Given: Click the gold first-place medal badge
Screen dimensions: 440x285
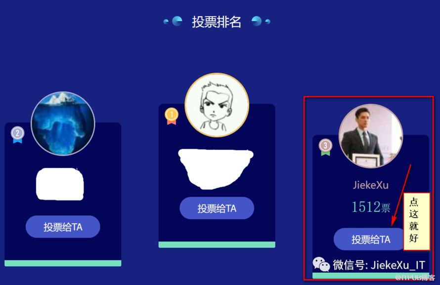Looking at the screenshot, I should [172, 116].
